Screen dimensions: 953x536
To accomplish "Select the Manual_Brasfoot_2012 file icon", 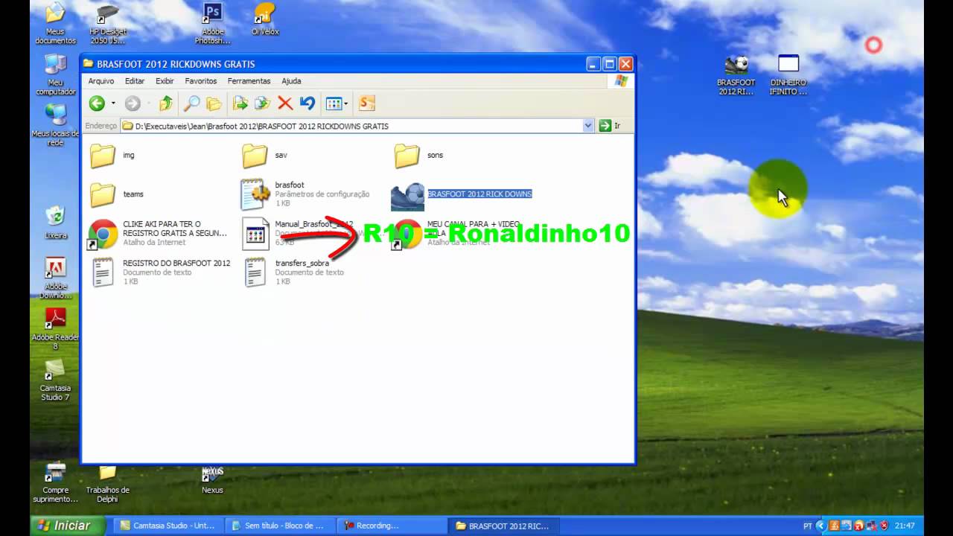I will click(x=255, y=234).
